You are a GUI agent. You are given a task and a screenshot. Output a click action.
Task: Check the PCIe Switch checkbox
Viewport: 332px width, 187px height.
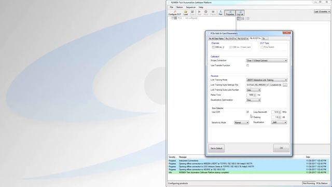coord(261,47)
